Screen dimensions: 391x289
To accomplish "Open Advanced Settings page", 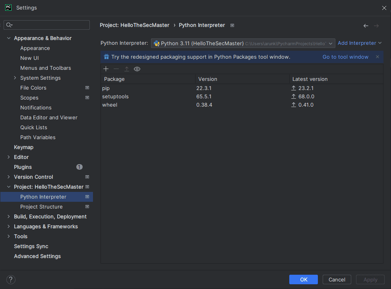I will pos(37,256).
